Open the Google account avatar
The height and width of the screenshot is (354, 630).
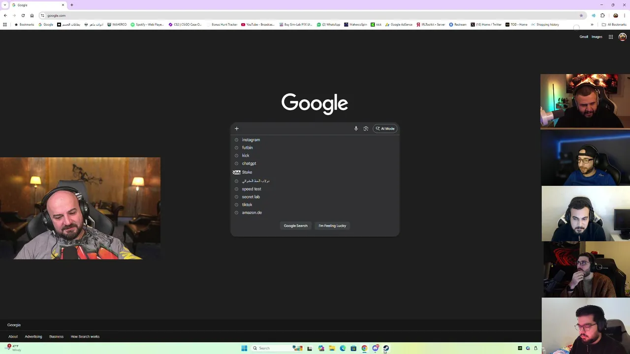click(x=623, y=37)
